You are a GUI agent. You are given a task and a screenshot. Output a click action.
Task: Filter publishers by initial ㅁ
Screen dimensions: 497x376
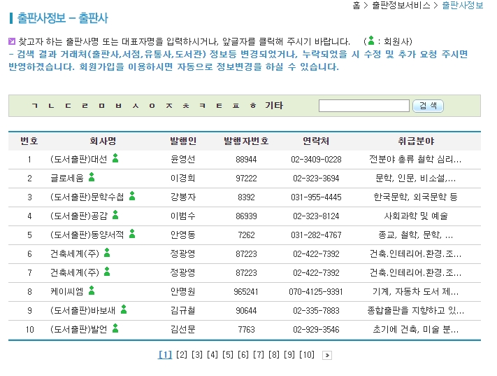pos(102,106)
